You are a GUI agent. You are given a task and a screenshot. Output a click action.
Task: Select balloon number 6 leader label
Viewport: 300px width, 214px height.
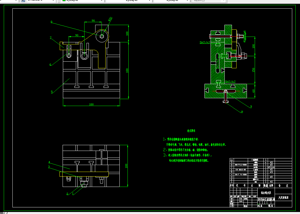pyautogui.click(x=50, y=65)
